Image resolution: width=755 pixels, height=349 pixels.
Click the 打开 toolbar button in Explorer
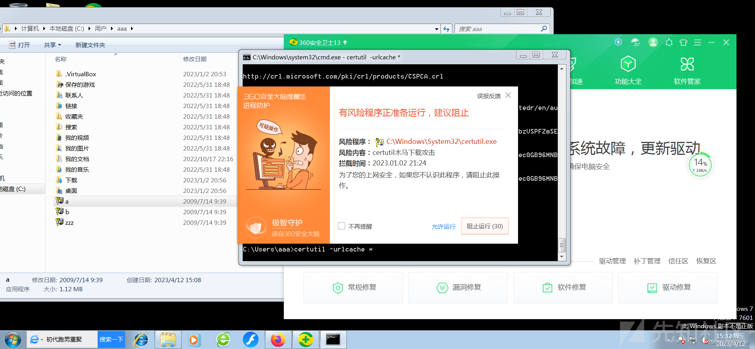(19, 45)
